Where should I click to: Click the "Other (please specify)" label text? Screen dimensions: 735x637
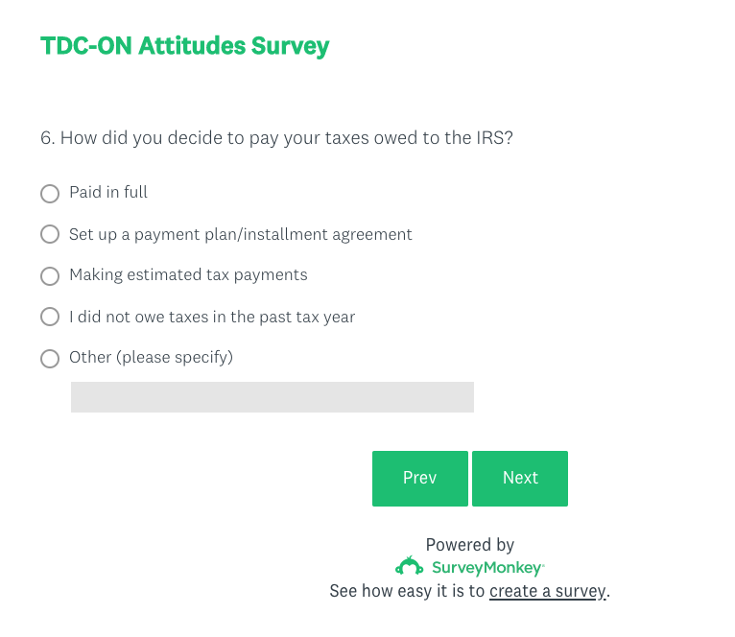(x=151, y=358)
